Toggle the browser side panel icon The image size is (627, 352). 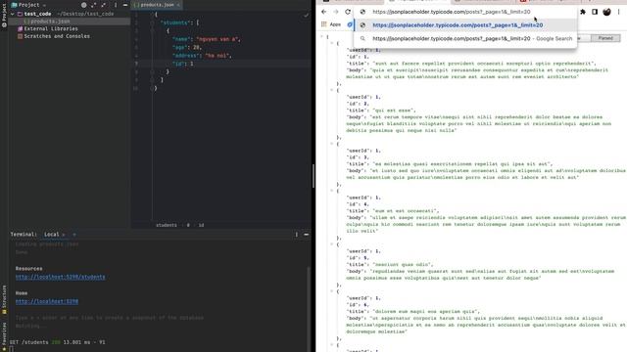[595, 12]
